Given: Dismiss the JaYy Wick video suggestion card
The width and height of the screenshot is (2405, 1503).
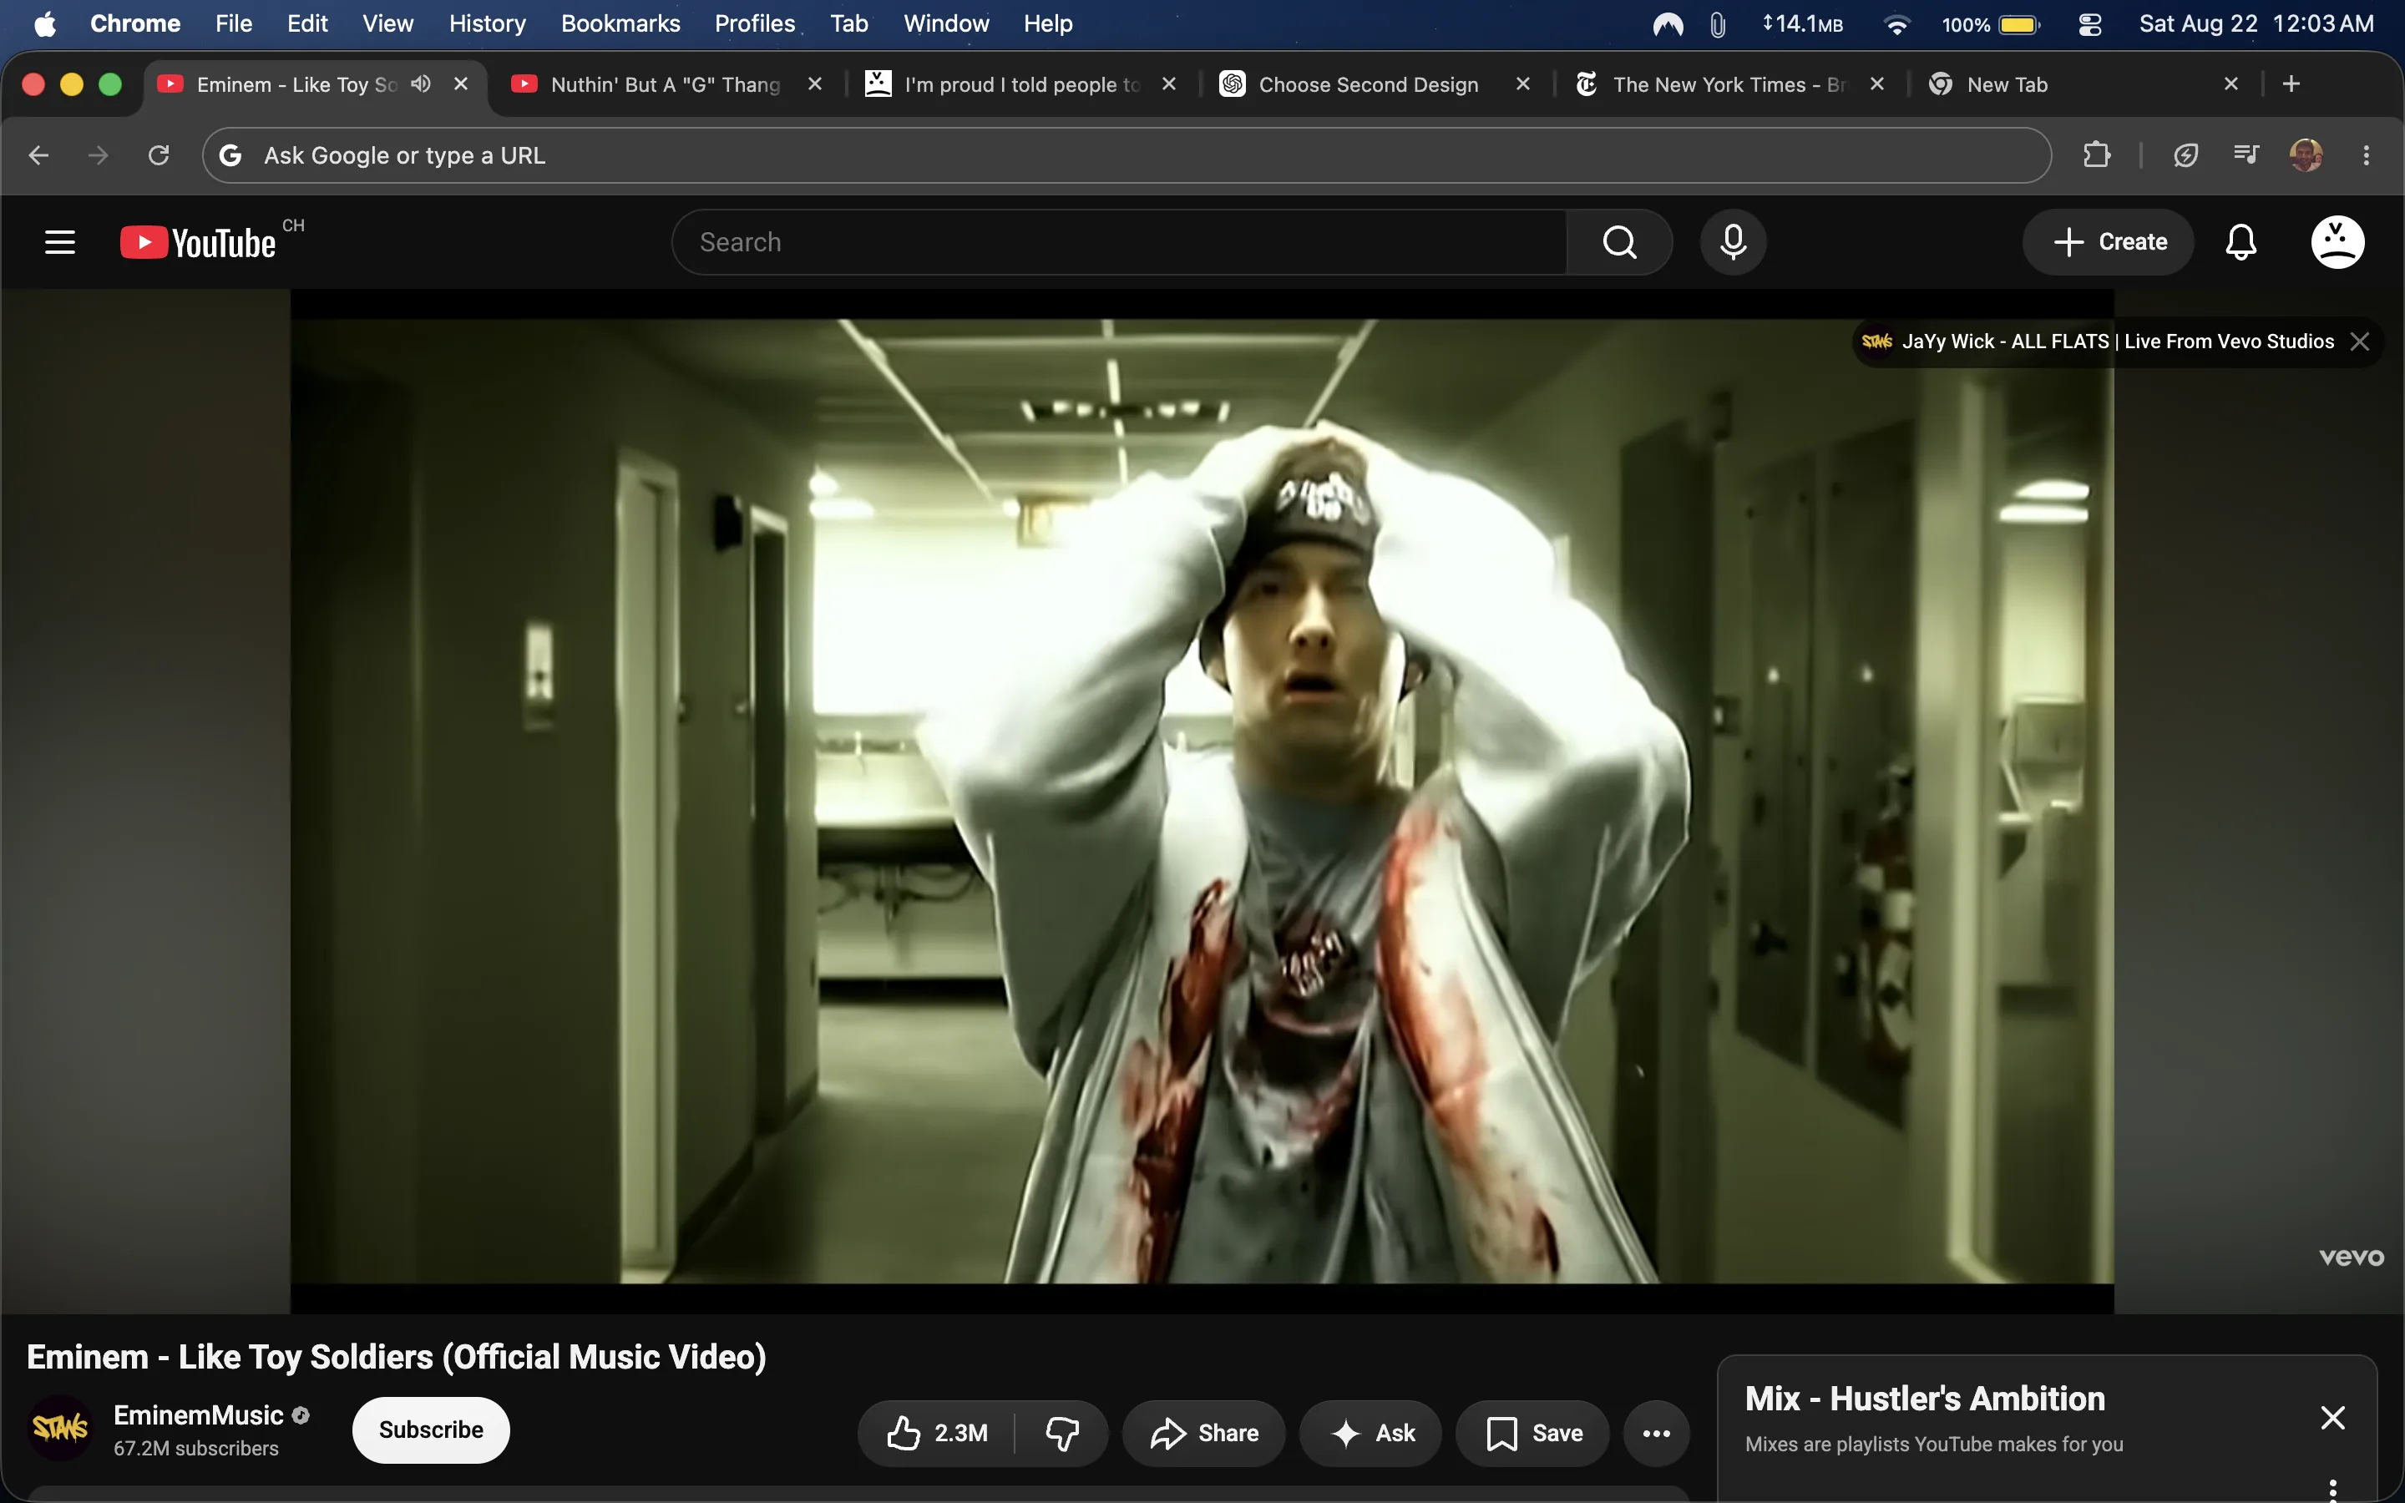Looking at the screenshot, I should pos(2360,342).
